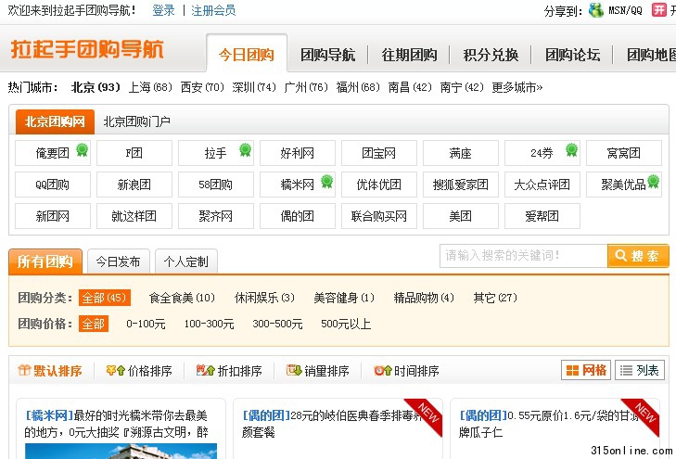Open the 美团 site button
Viewport: 676px width, 459px height.
tap(461, 216)
